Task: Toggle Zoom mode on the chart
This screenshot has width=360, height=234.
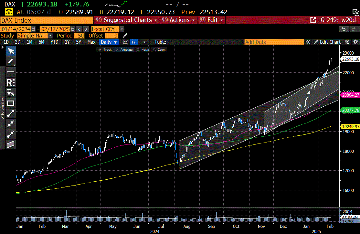Action: tap(159, 49)
